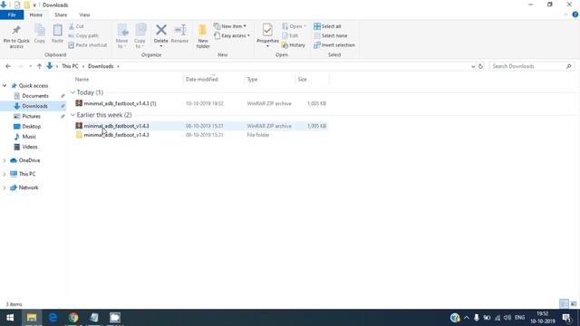Click the Delete icon
Screen dimensions: 580x326
(161, 30)
